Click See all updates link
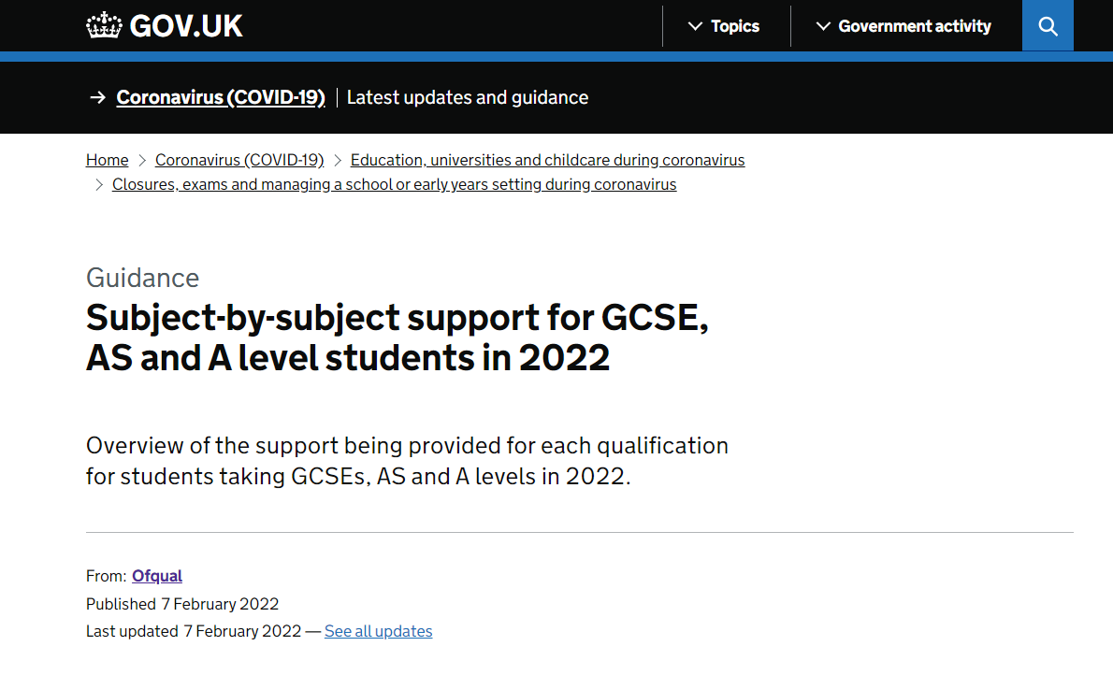Image resolution: width=1113 pixels, height=675 pixels. [x=379, y=631]
